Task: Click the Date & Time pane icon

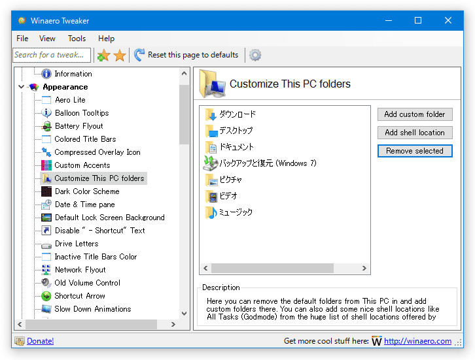Action: pos(46,205)
